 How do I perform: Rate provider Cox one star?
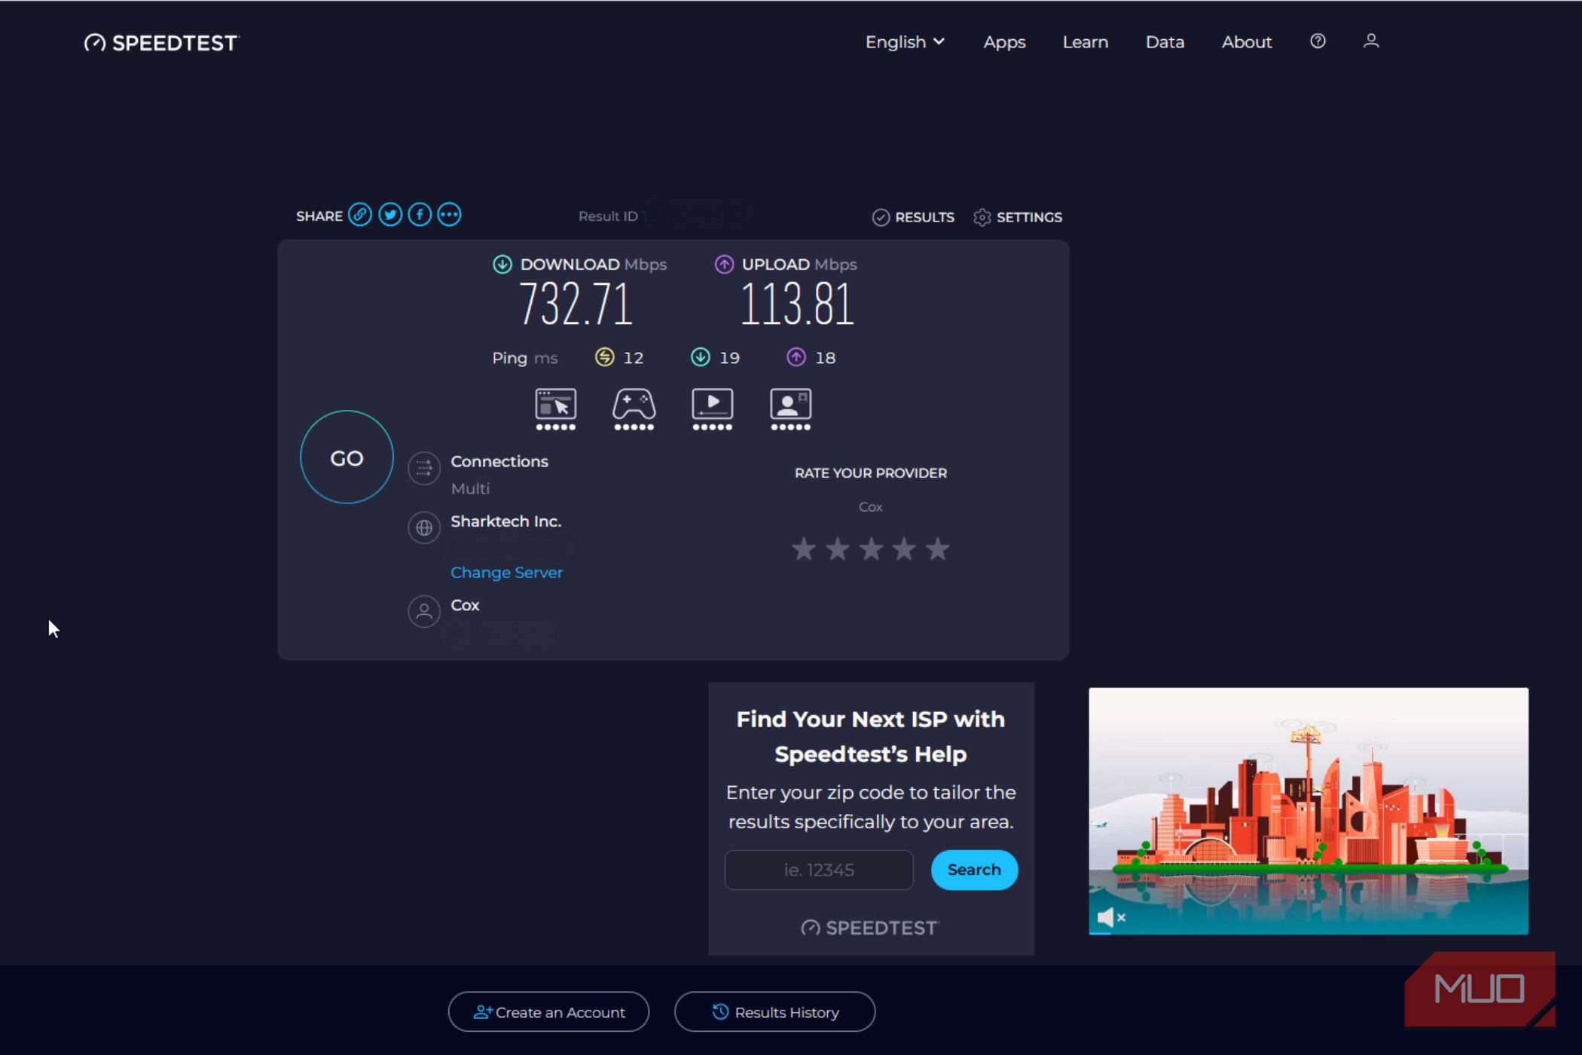point(804,549)
